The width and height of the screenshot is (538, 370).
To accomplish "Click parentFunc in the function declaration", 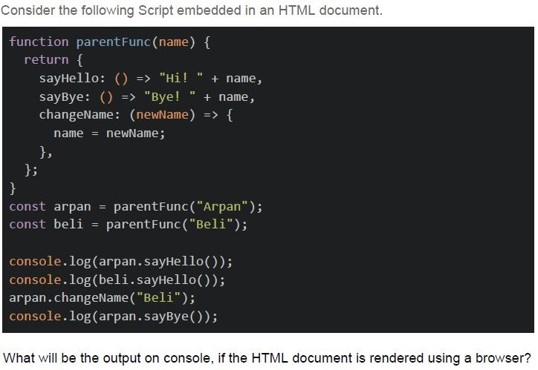I will 114,42.
